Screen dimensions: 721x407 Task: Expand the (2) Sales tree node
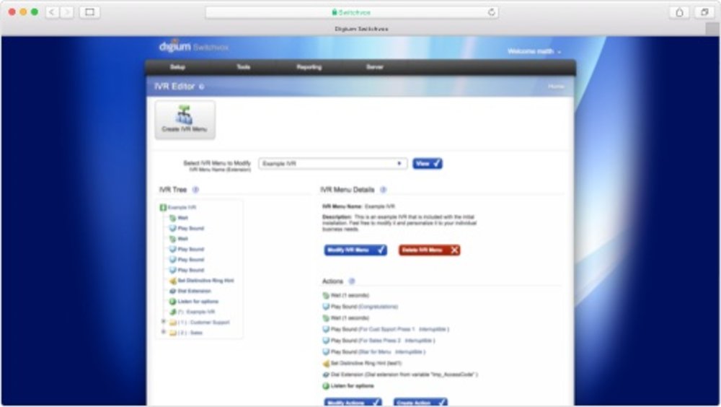point(163,331)
